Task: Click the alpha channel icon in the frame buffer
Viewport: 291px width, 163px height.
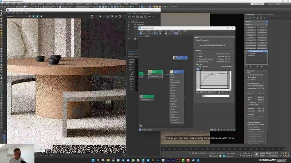Action: 41,16
